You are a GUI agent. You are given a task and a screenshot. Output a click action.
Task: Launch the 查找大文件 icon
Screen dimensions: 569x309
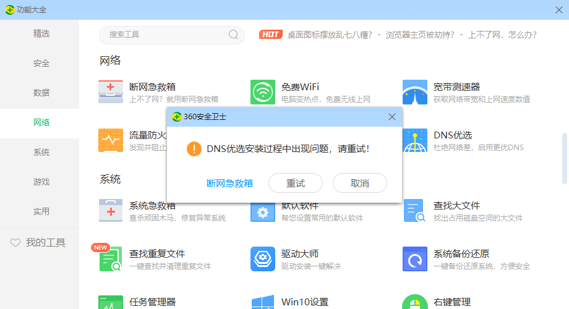(415, 211)
